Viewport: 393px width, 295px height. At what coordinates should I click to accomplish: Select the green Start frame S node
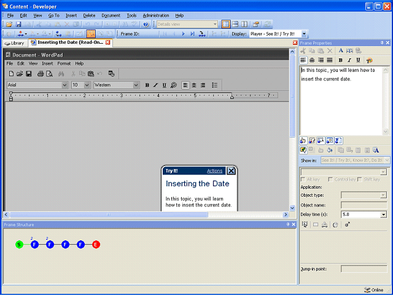click(x=19, y=245)
